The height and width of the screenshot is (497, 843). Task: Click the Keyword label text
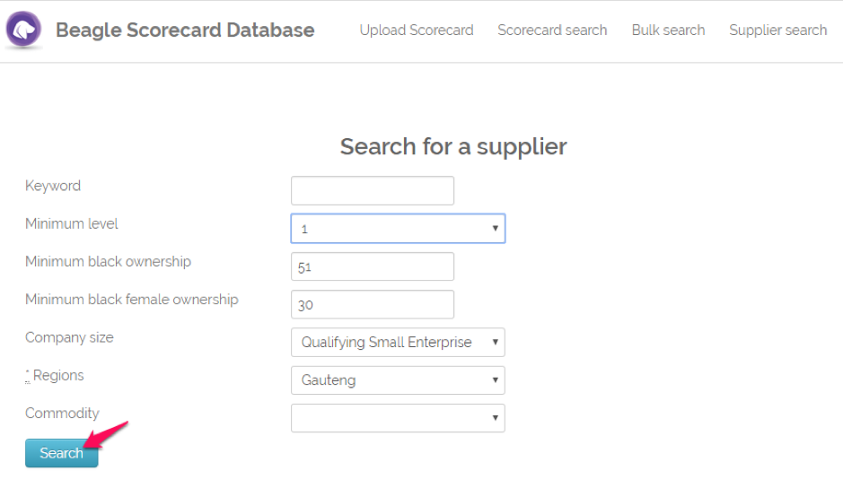(x=53, y=186)
